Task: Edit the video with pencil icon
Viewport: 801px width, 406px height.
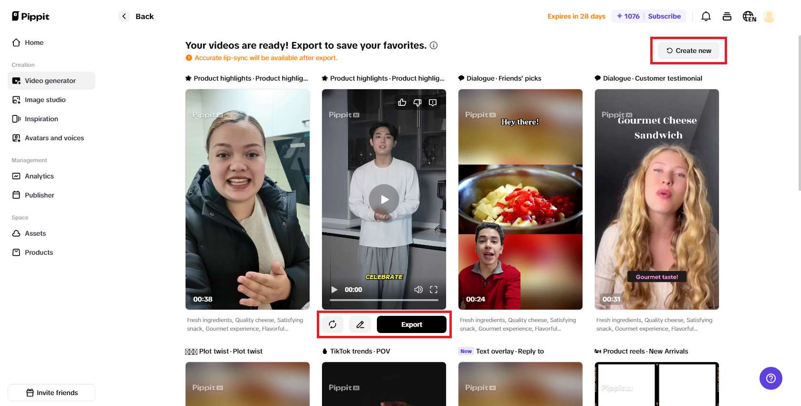Action: click(x=360, y=324)
